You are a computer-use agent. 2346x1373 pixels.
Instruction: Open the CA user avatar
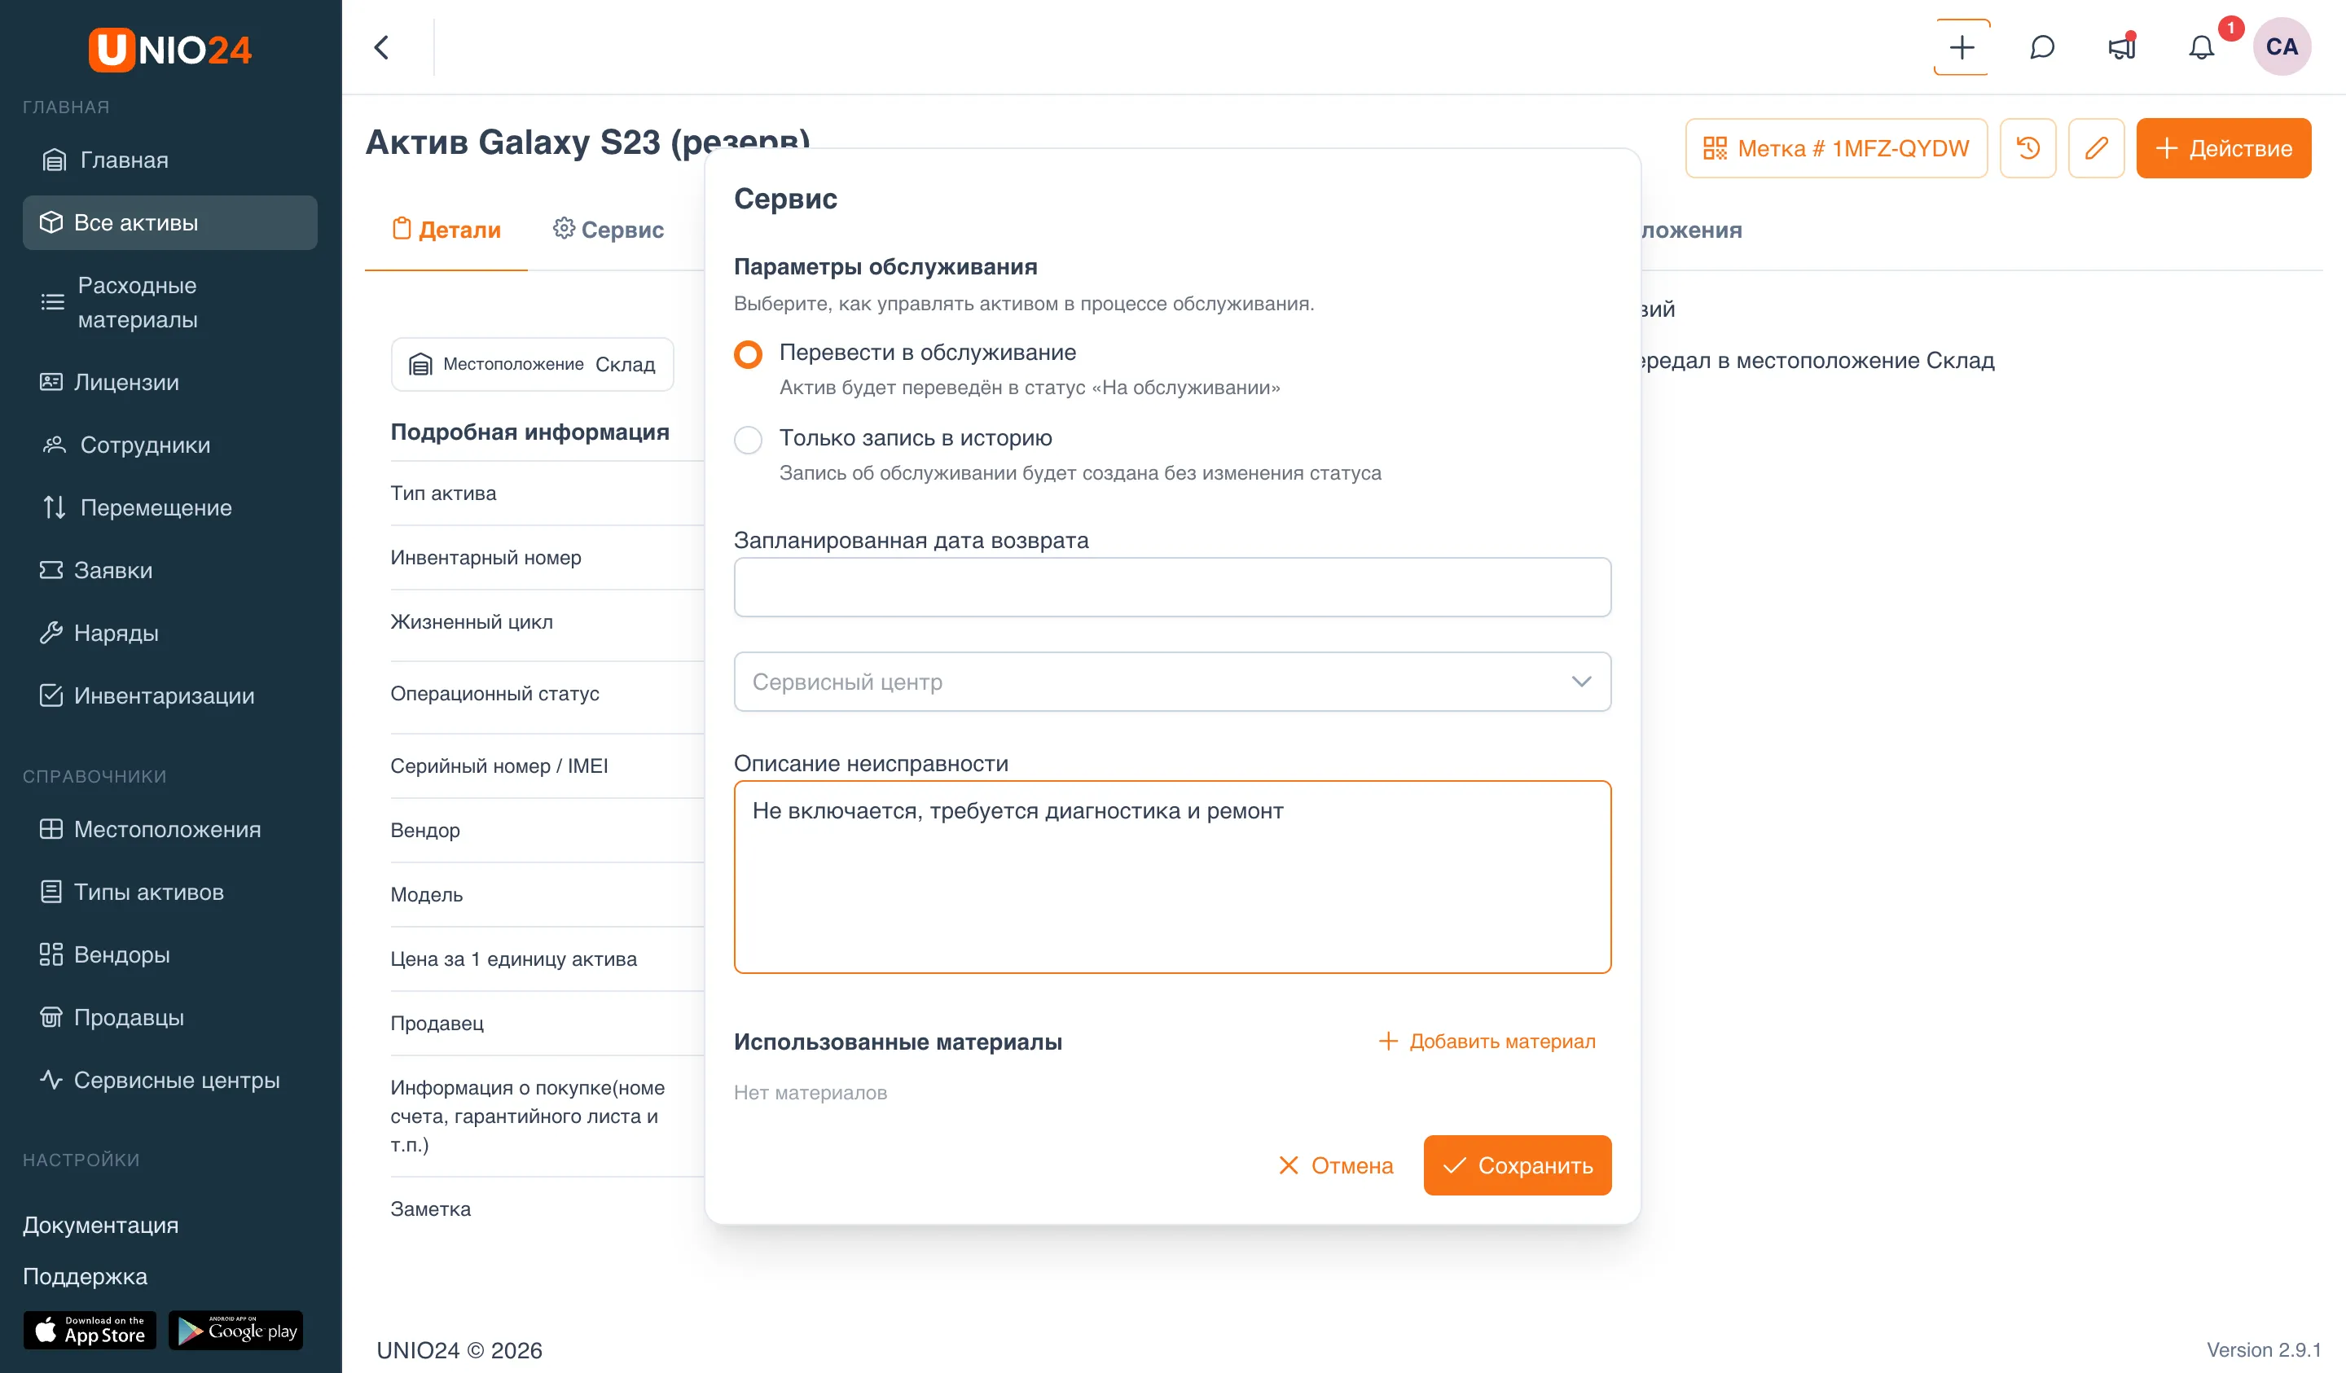click(x=2281, y=46)
